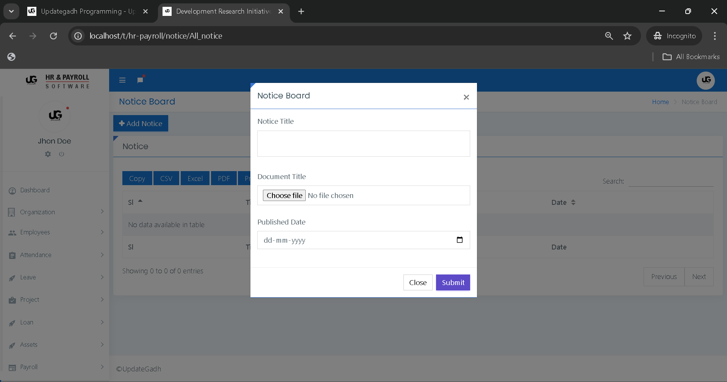727x382 pixels.
Task: Expand the Organization sidebar menu
Action: pyautogui.click(x=55, y=212)
